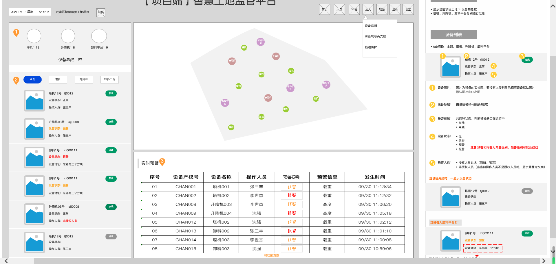
Task: Click the 09/30 10:59:06 time cell
Action: point(375,249)
